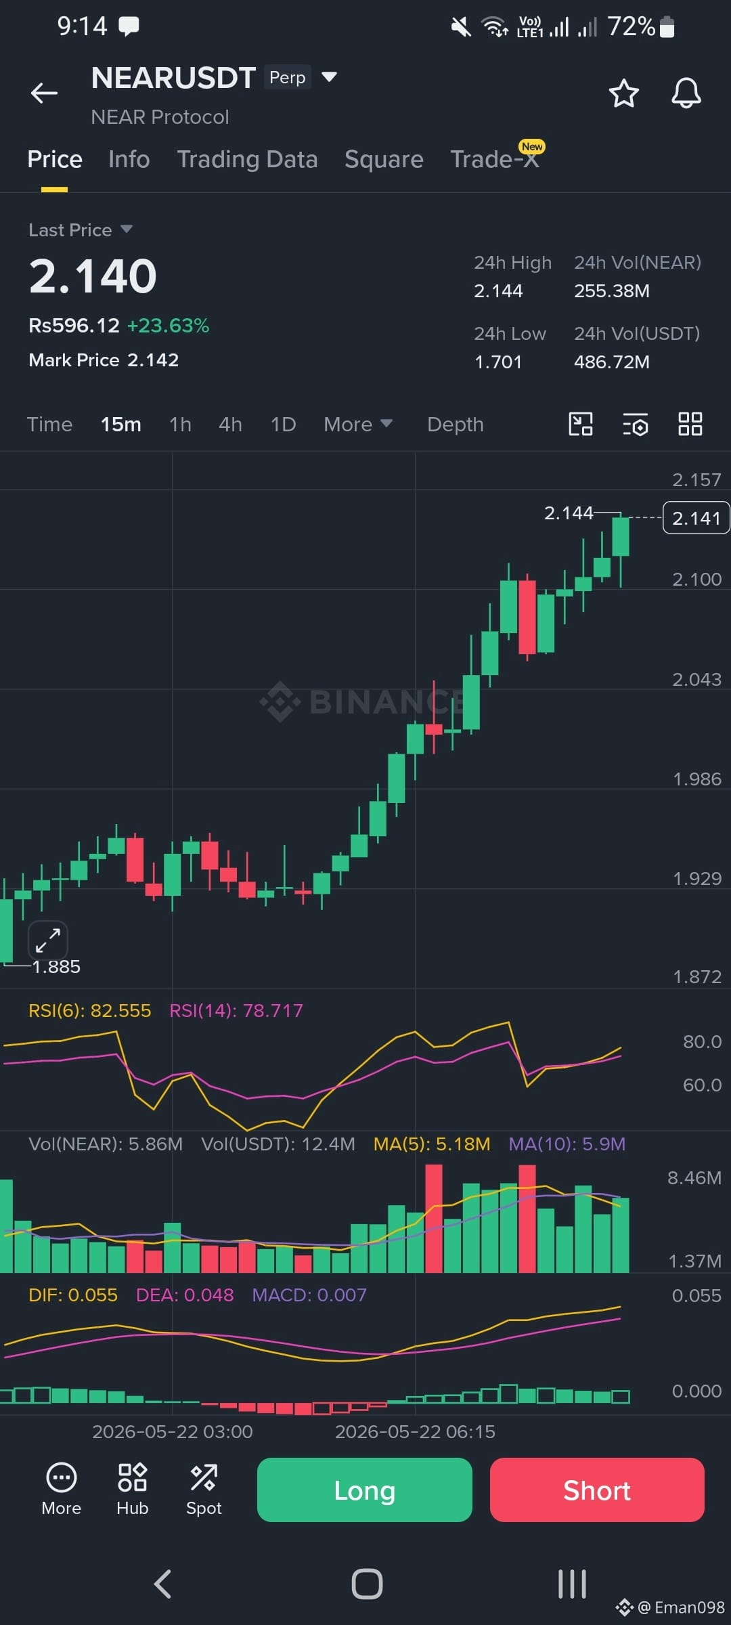Tap Android home navigation button

click(x=367, y=1584)
